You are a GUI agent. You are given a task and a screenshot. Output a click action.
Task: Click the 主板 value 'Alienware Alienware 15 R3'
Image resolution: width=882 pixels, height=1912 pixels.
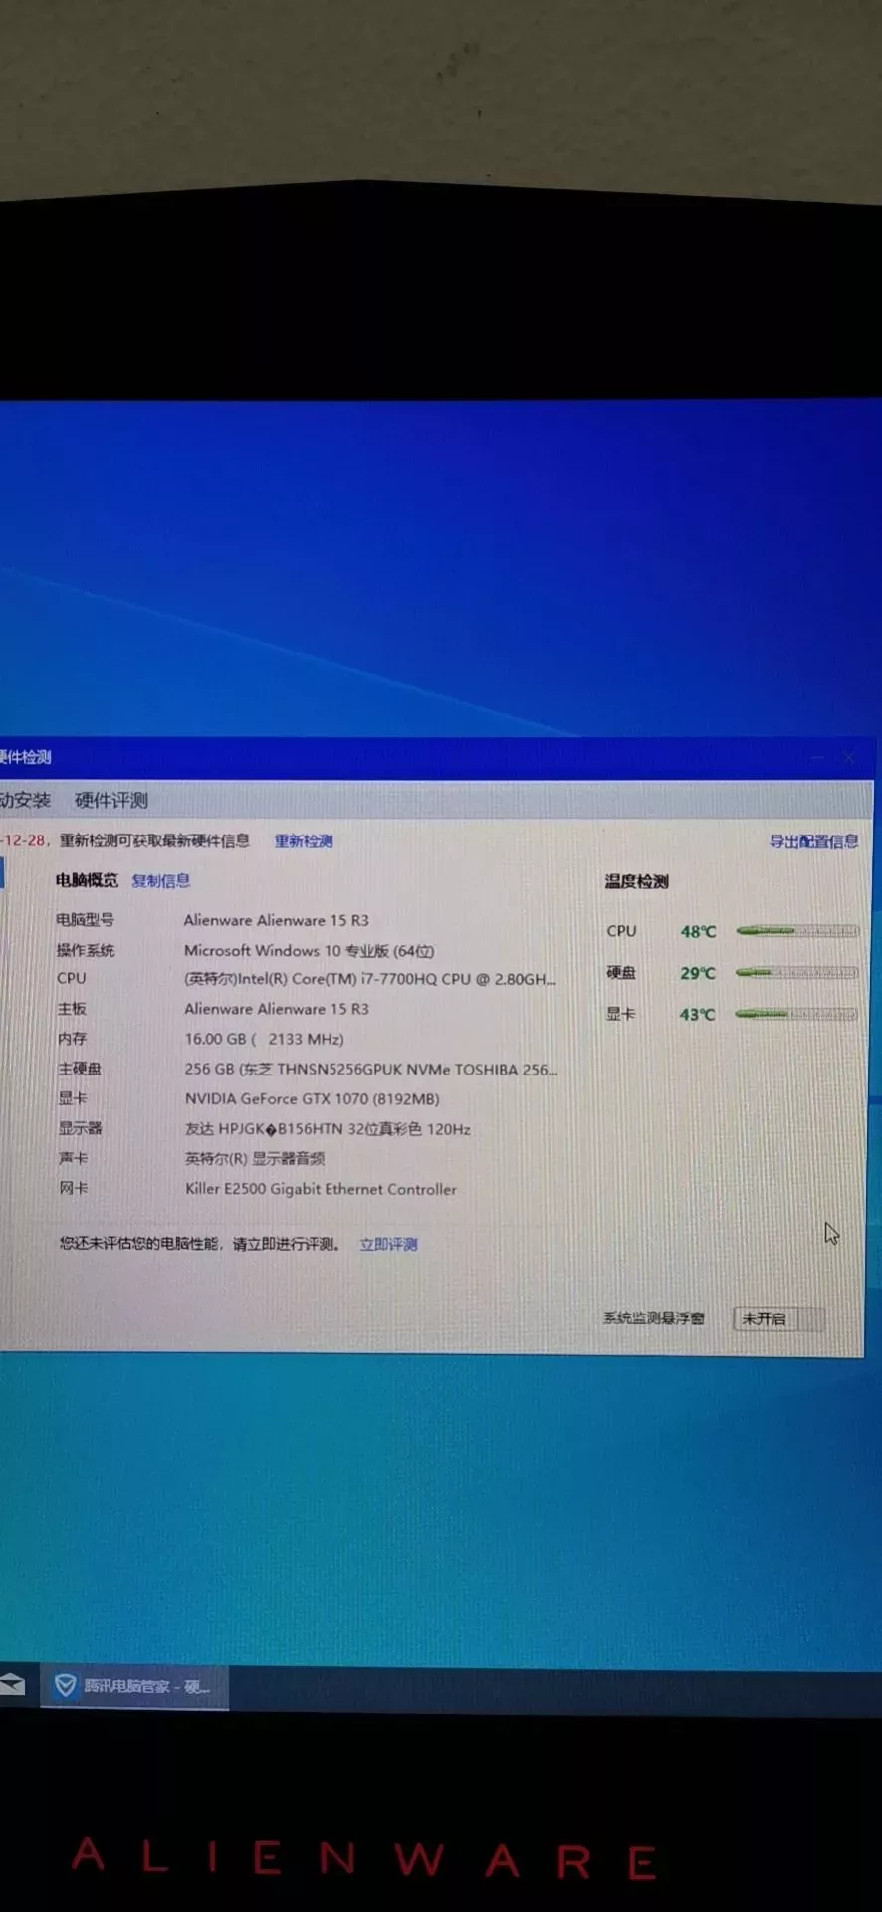click(x=277, y=1009)
